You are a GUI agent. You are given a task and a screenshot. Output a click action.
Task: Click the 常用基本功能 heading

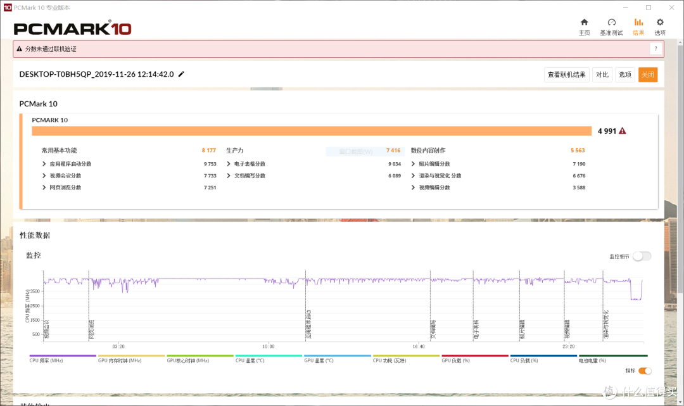(x=59, y=151)
